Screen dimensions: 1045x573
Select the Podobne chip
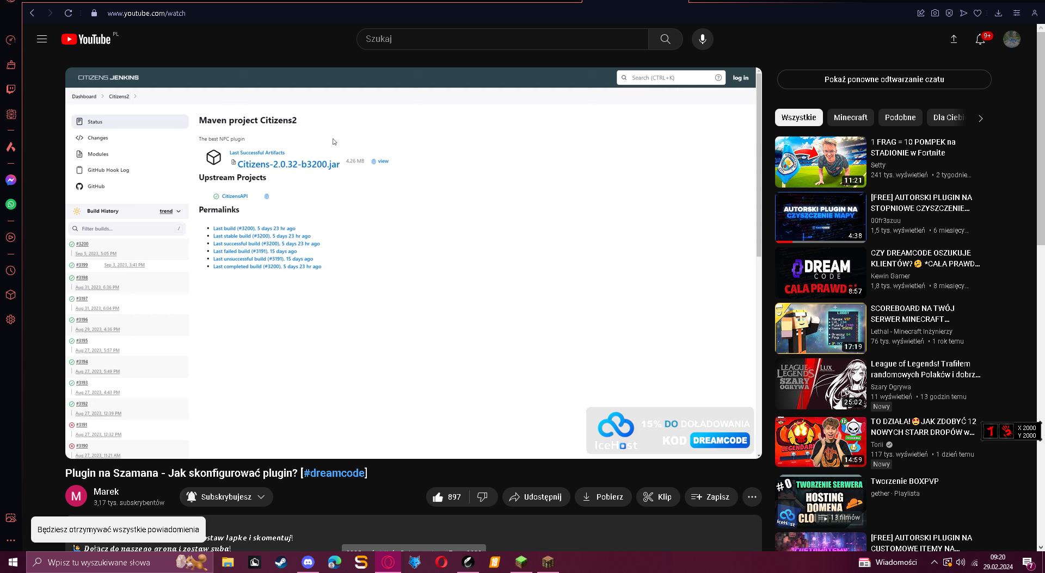[x=900, y=117]
